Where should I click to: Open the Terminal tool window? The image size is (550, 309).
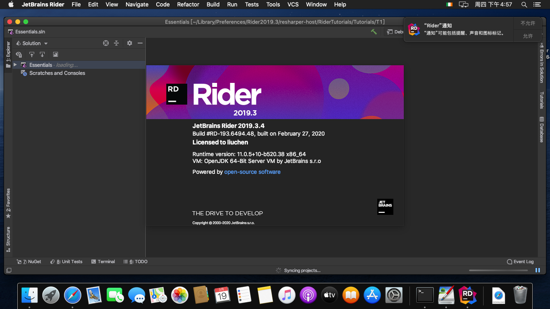pos(103,262)
